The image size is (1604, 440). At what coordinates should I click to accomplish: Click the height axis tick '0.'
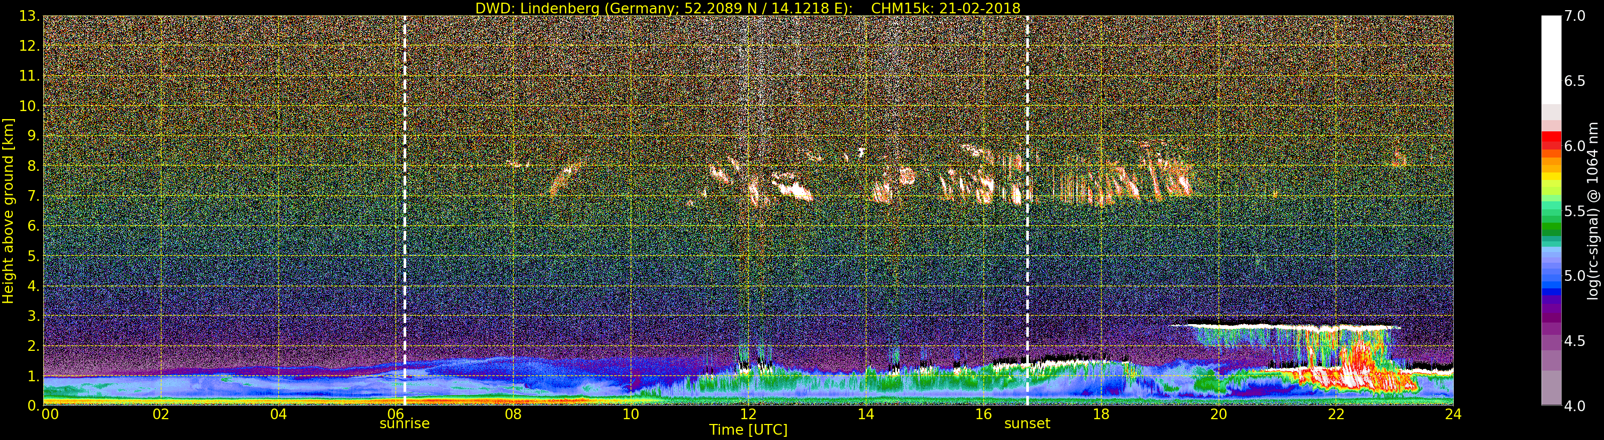[x=33, y=405]
